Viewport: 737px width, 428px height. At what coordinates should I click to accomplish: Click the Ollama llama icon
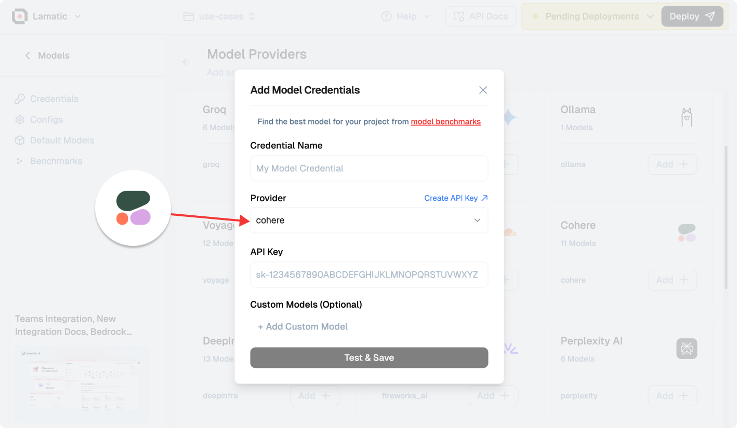687,118
